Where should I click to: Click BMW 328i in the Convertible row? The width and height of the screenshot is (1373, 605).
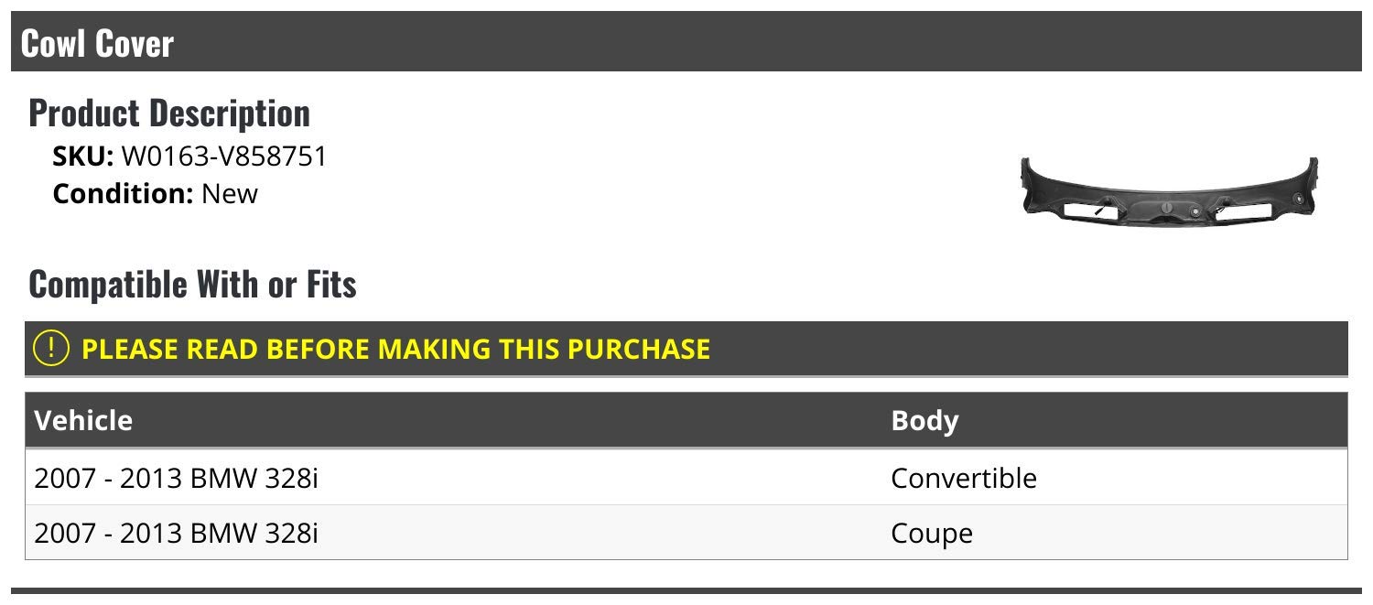tap(254, 478)
